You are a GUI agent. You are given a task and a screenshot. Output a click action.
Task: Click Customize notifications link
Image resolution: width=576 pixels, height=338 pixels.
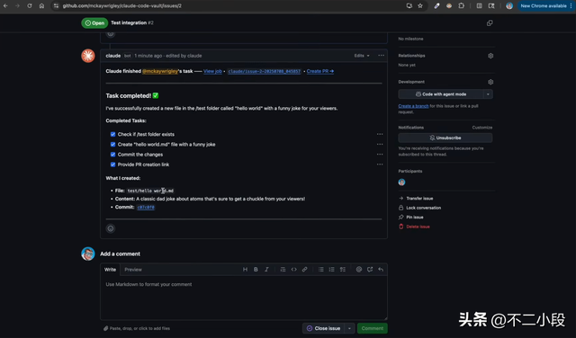482,128
